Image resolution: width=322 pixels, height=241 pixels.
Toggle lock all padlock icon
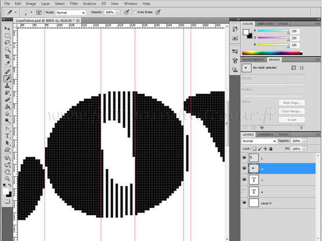tap(271, 149)
